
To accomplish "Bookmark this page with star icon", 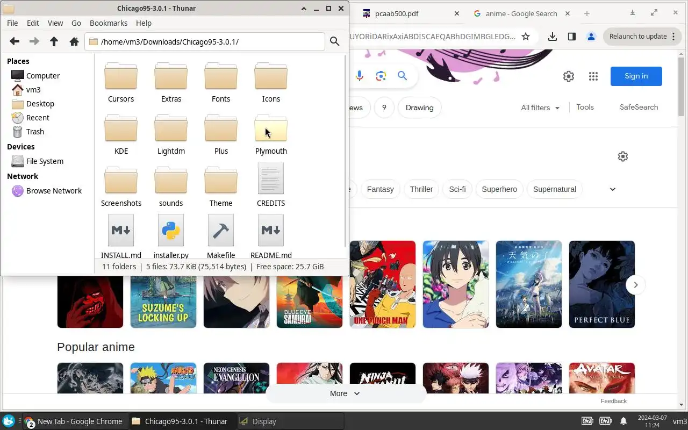I will point(526,37).
